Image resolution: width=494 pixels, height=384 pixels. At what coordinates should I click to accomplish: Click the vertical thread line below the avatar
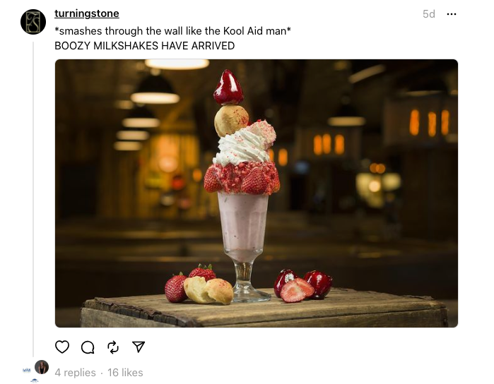pos(33,199)
